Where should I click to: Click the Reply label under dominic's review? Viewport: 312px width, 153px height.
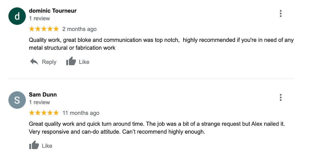click(49, 62)
